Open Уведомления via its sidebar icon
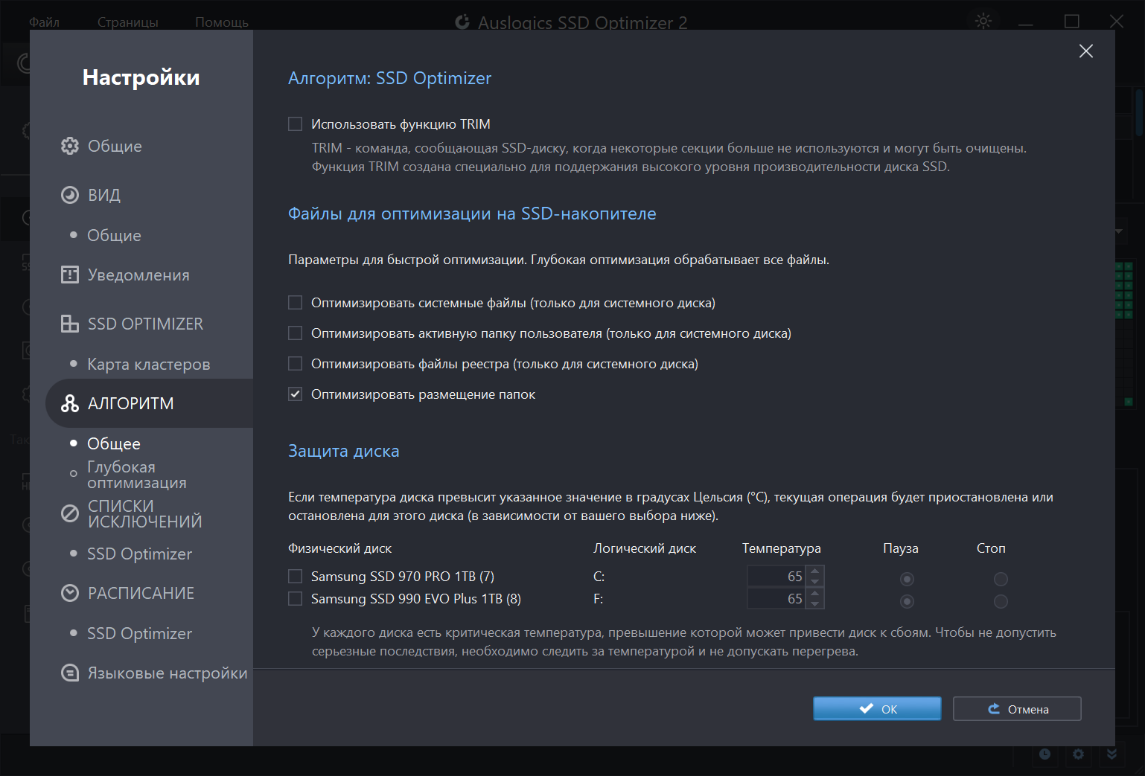The width and height of the screenshot is (1145, 776). [69, 275]
